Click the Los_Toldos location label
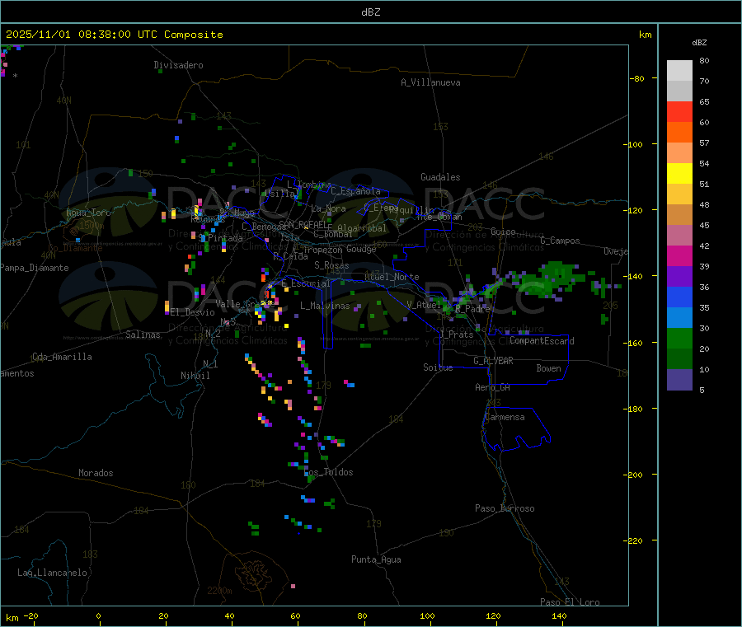 [x=328, y=472]
